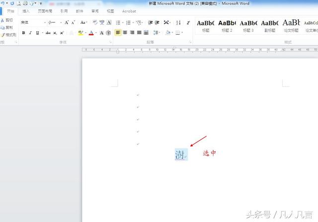Screen dimensions: 318x222
Task: Click the Borders icon
Action: coord(178,33)
